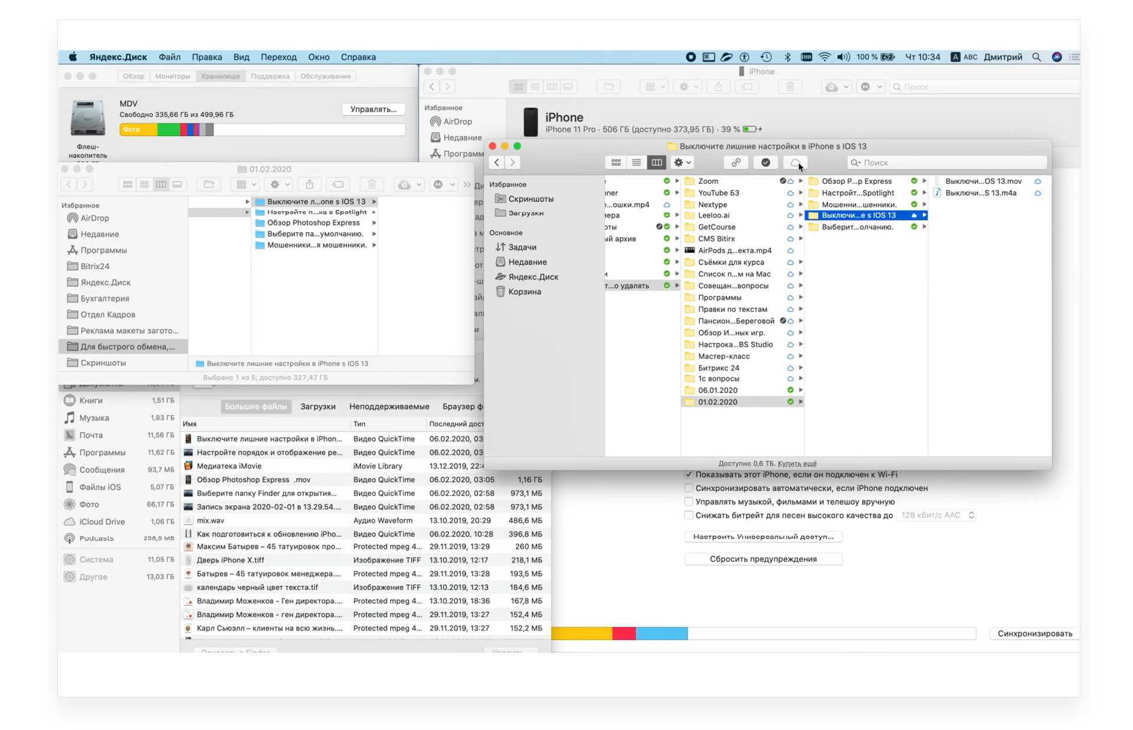Switch to the Загрузки tab

(x=317, y=406)
